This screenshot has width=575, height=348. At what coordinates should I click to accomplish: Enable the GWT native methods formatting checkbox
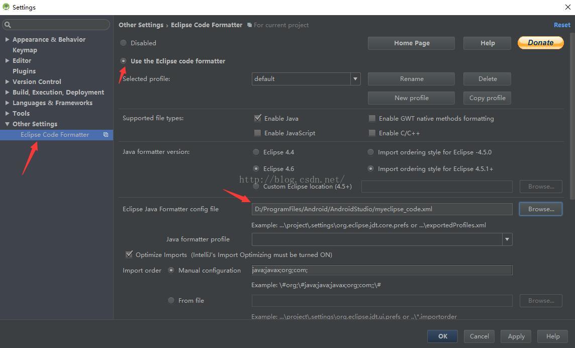[372, 119]
